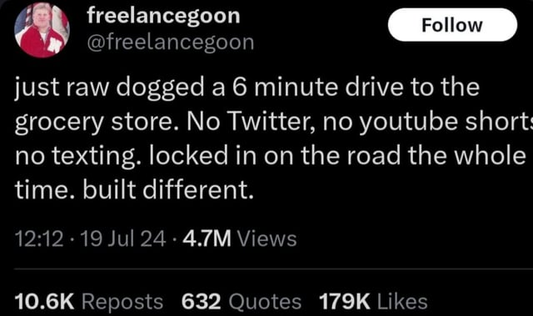Click the 4.7M view count number
This screenshot has height=316, width=533.
(207, 238)
